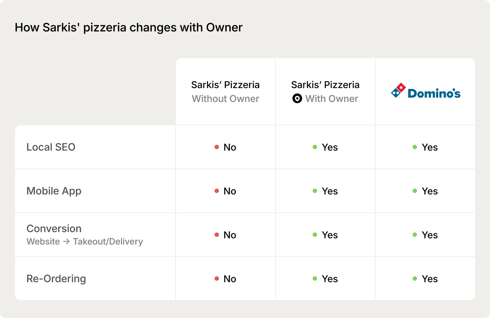Select the Conversion row label
The height and width of the screenshot is (318, 490).
point(54,229)
